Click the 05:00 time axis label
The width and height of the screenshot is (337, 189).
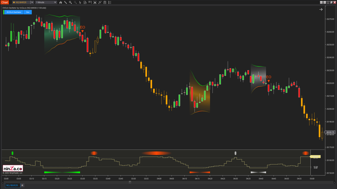coord(312,178)
